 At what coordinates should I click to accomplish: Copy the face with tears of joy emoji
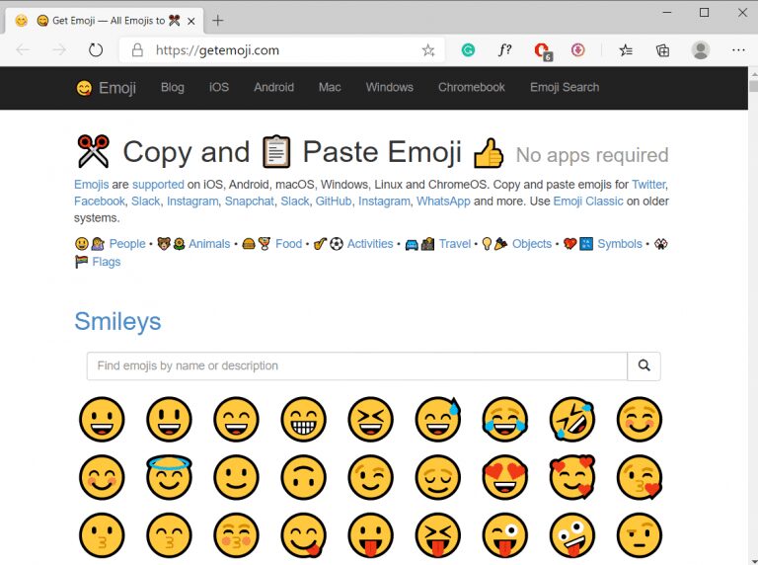click(x=504, y=420)
